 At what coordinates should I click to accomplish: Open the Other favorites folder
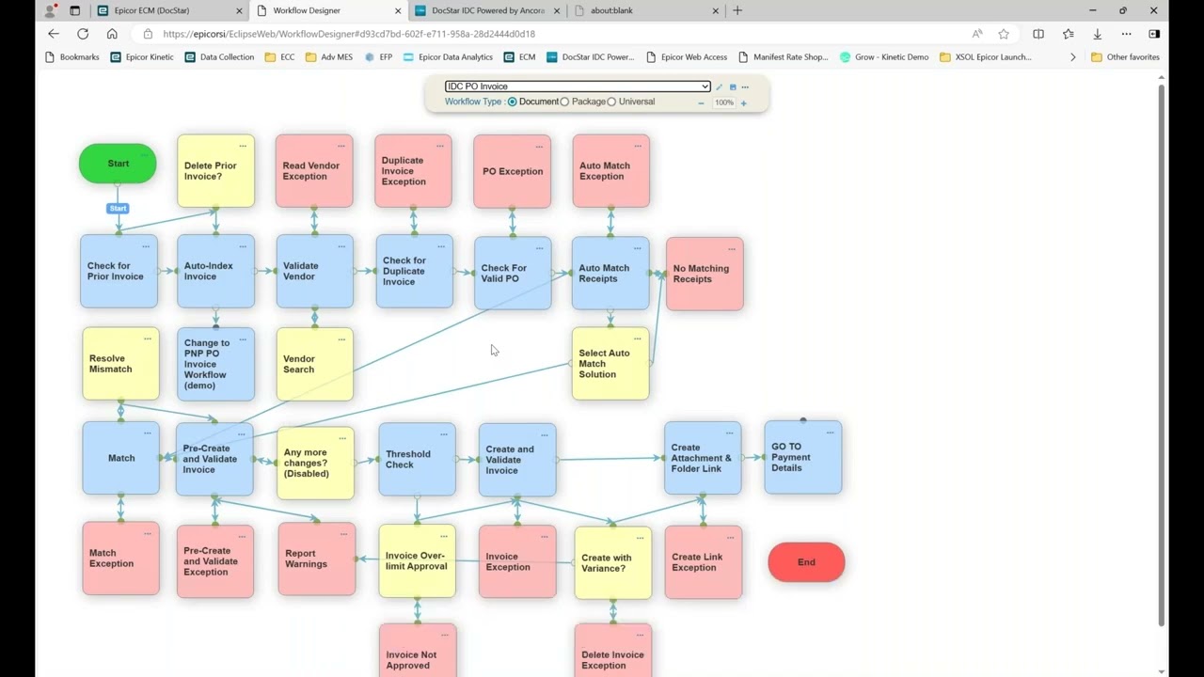click(1125, 57)
